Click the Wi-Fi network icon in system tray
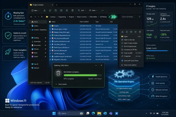 click(151, 113)
